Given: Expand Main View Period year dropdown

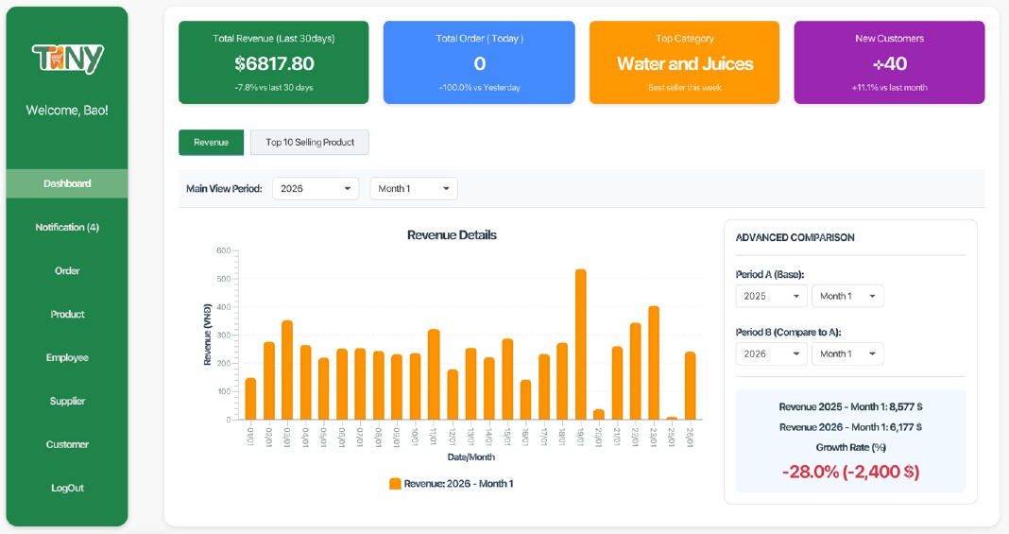Looking at the screenshot, I should pyautogui.click(x=316, y=189).
